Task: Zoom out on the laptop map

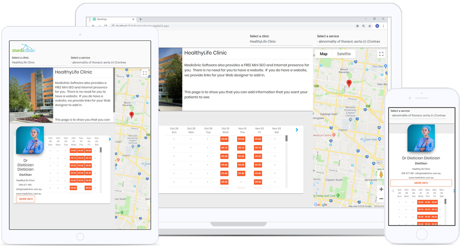Action: coord(381,199)
